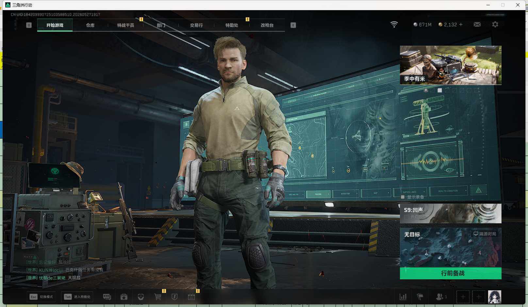
Task: Click the Tab 进入特勤处 button
Action: click(x=77, y=297)
